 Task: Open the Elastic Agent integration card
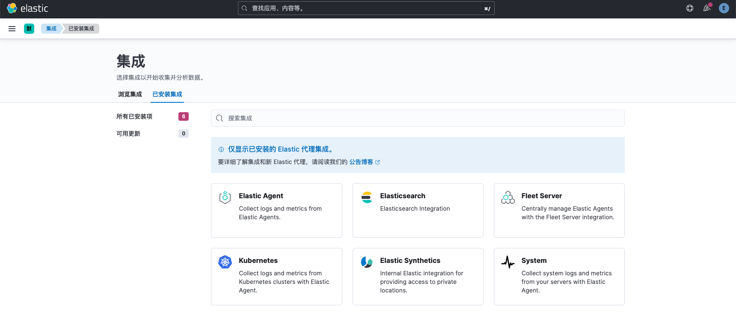[x=276, y=210]
